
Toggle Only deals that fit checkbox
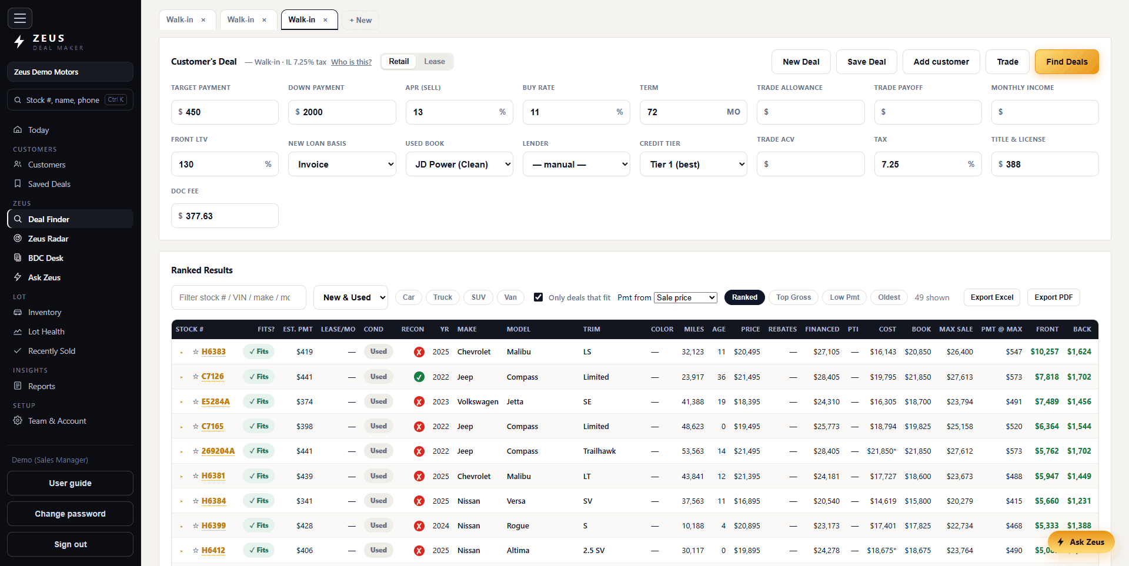[538, 297]
